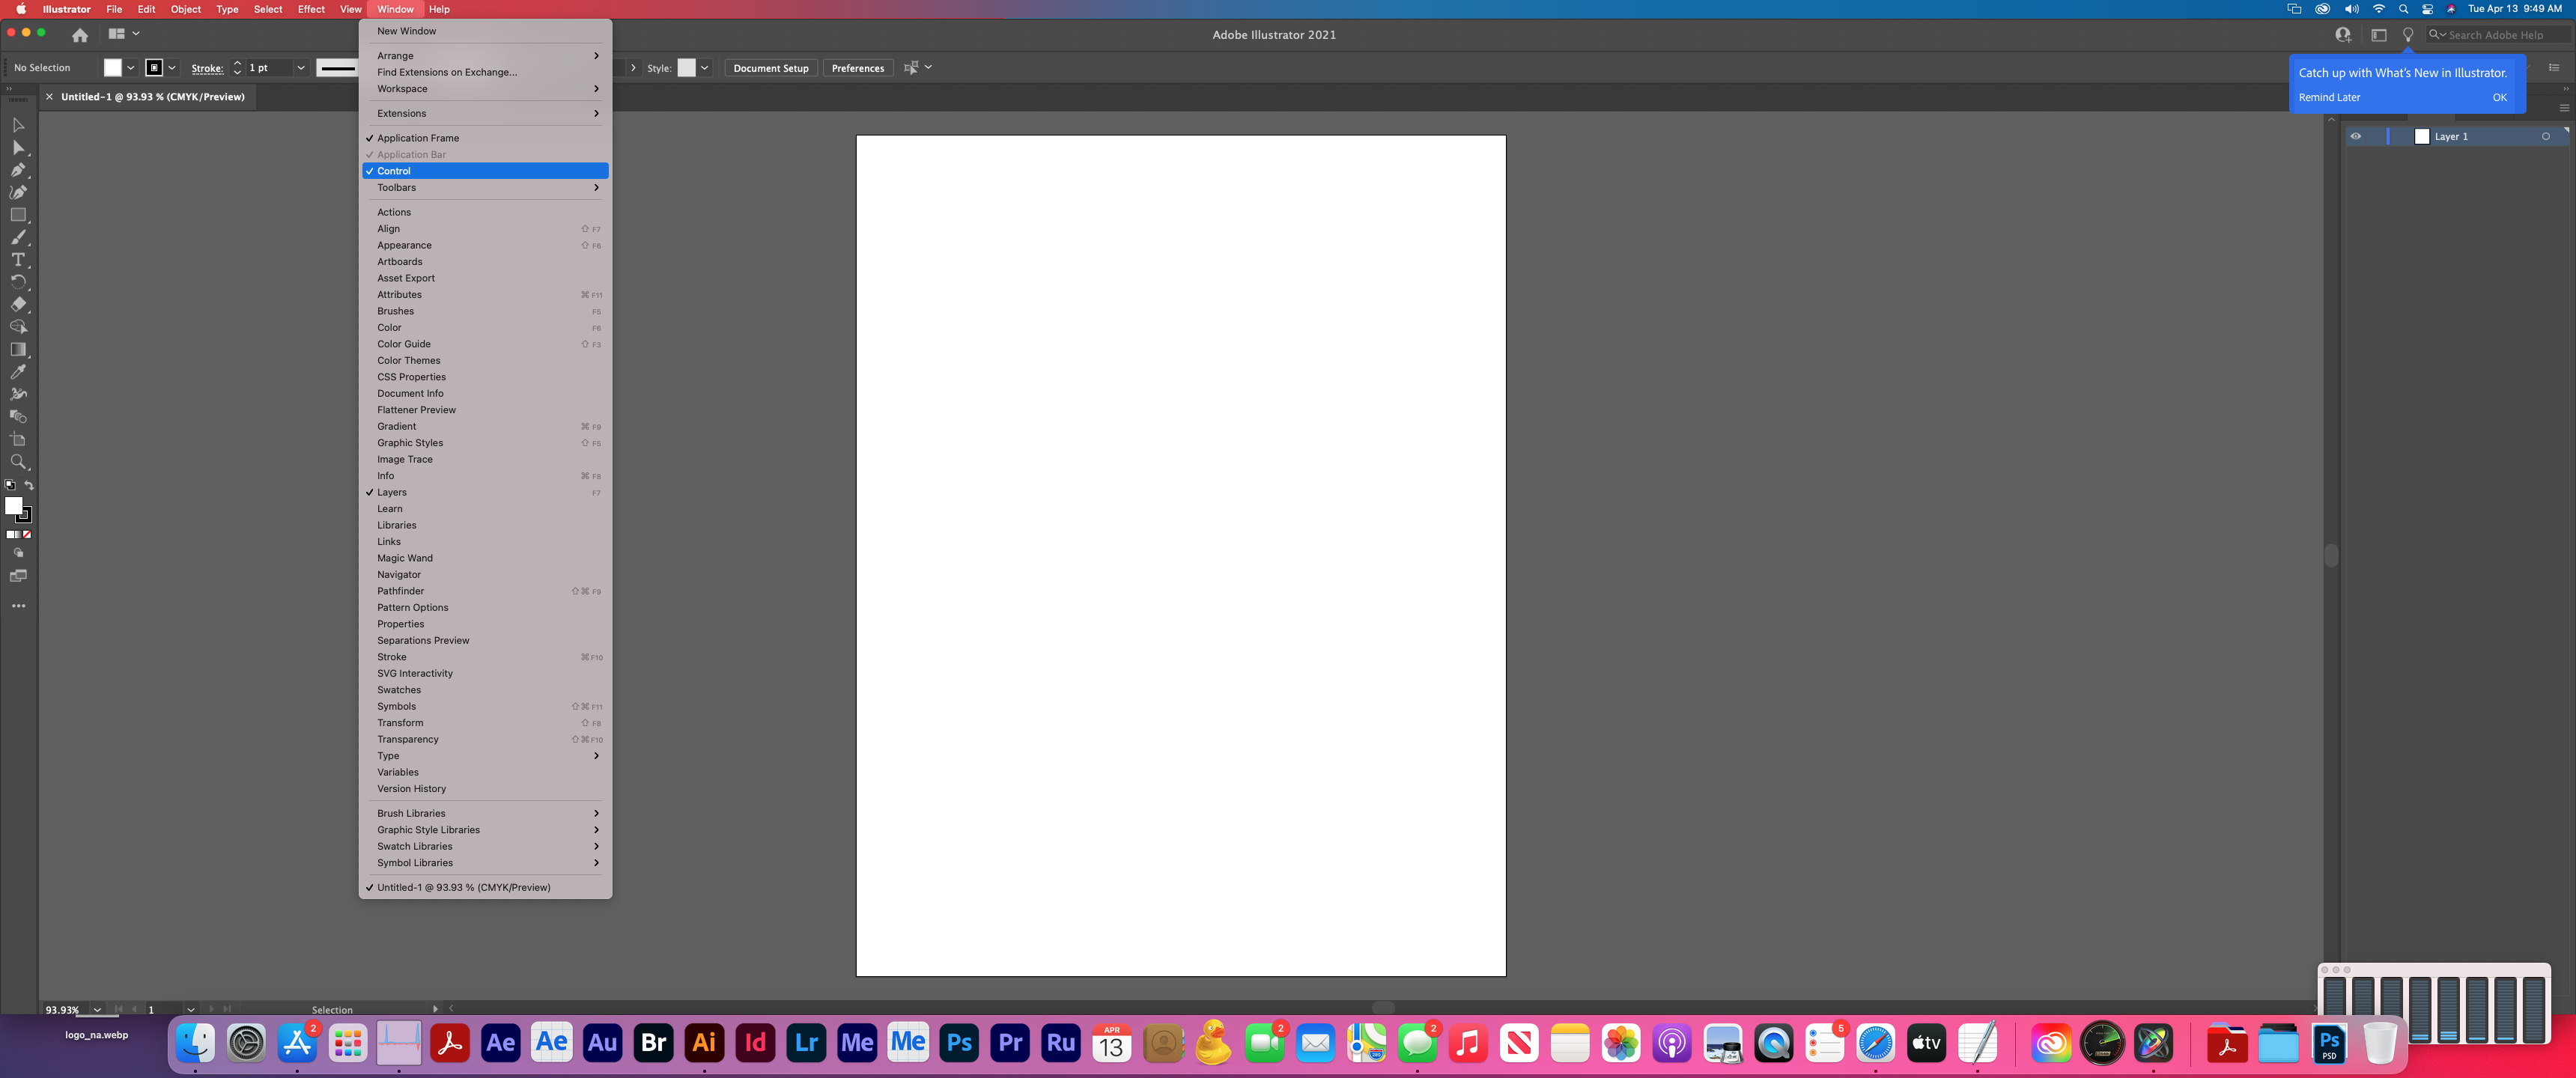2576x1078 pixels.
Task: Open the stroke weight dropdown
Action: (x=301, y=67)
